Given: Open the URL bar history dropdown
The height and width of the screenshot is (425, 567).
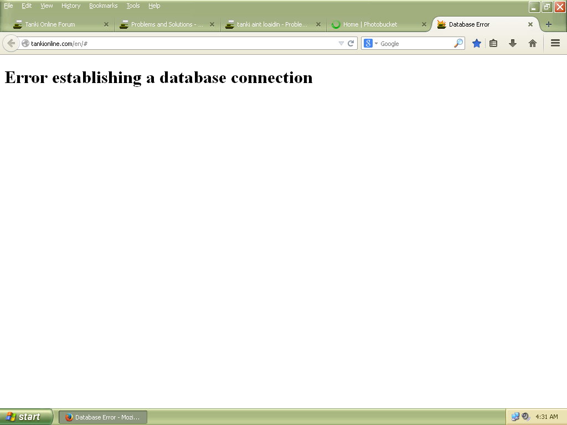Looking at the screenshot, I should click(x=342, y=43).
